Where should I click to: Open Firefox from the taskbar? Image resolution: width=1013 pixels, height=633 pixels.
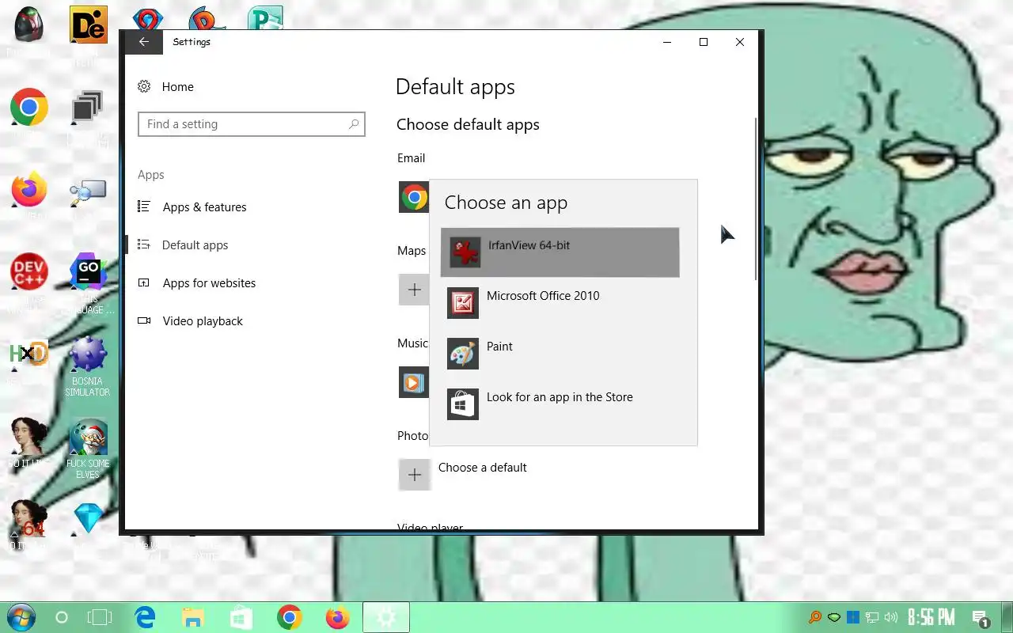[338, 617]
